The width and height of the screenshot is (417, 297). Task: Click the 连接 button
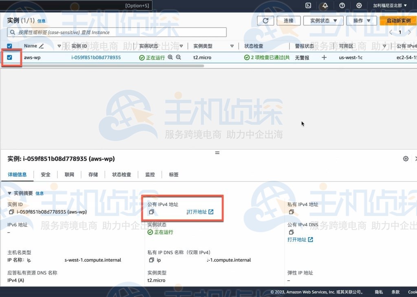point(288,21)
